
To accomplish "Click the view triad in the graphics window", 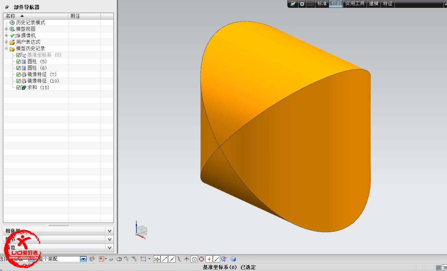I will [141, 230].
